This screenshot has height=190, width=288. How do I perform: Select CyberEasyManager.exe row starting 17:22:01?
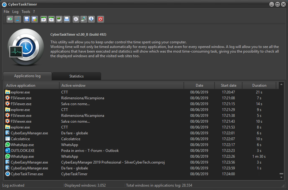click(141, 133)
